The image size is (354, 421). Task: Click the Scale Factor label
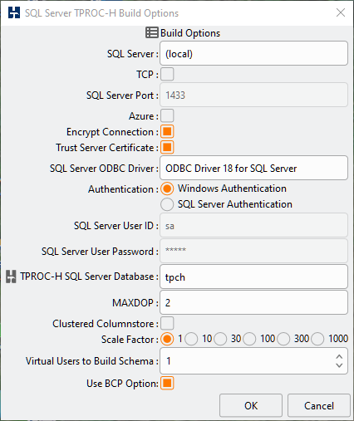tap(130, 340)
